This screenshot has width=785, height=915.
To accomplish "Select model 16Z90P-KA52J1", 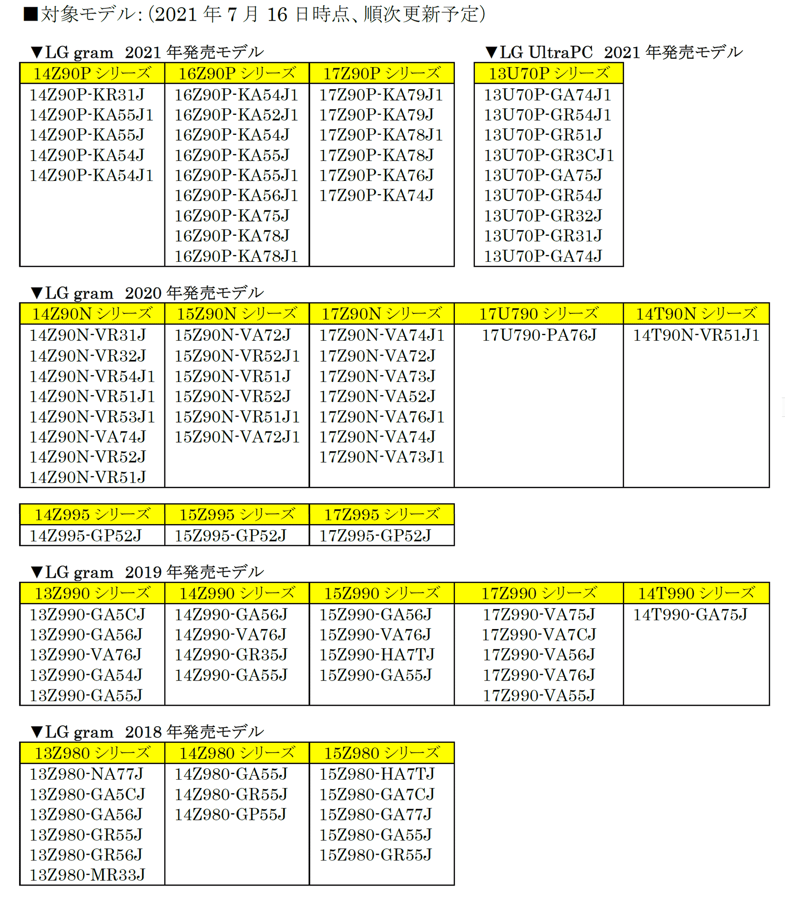I will coord(236,115).
